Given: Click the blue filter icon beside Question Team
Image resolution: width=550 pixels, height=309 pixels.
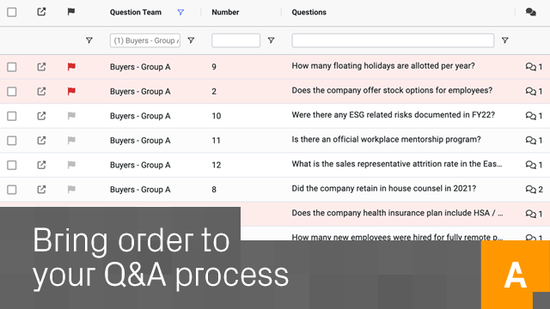Looking at the screenshot, I should [x=180, y=12].
